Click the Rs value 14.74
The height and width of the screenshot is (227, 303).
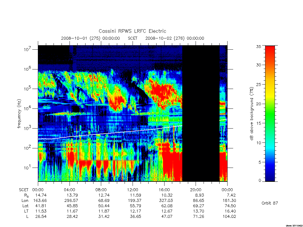(41, 195)
